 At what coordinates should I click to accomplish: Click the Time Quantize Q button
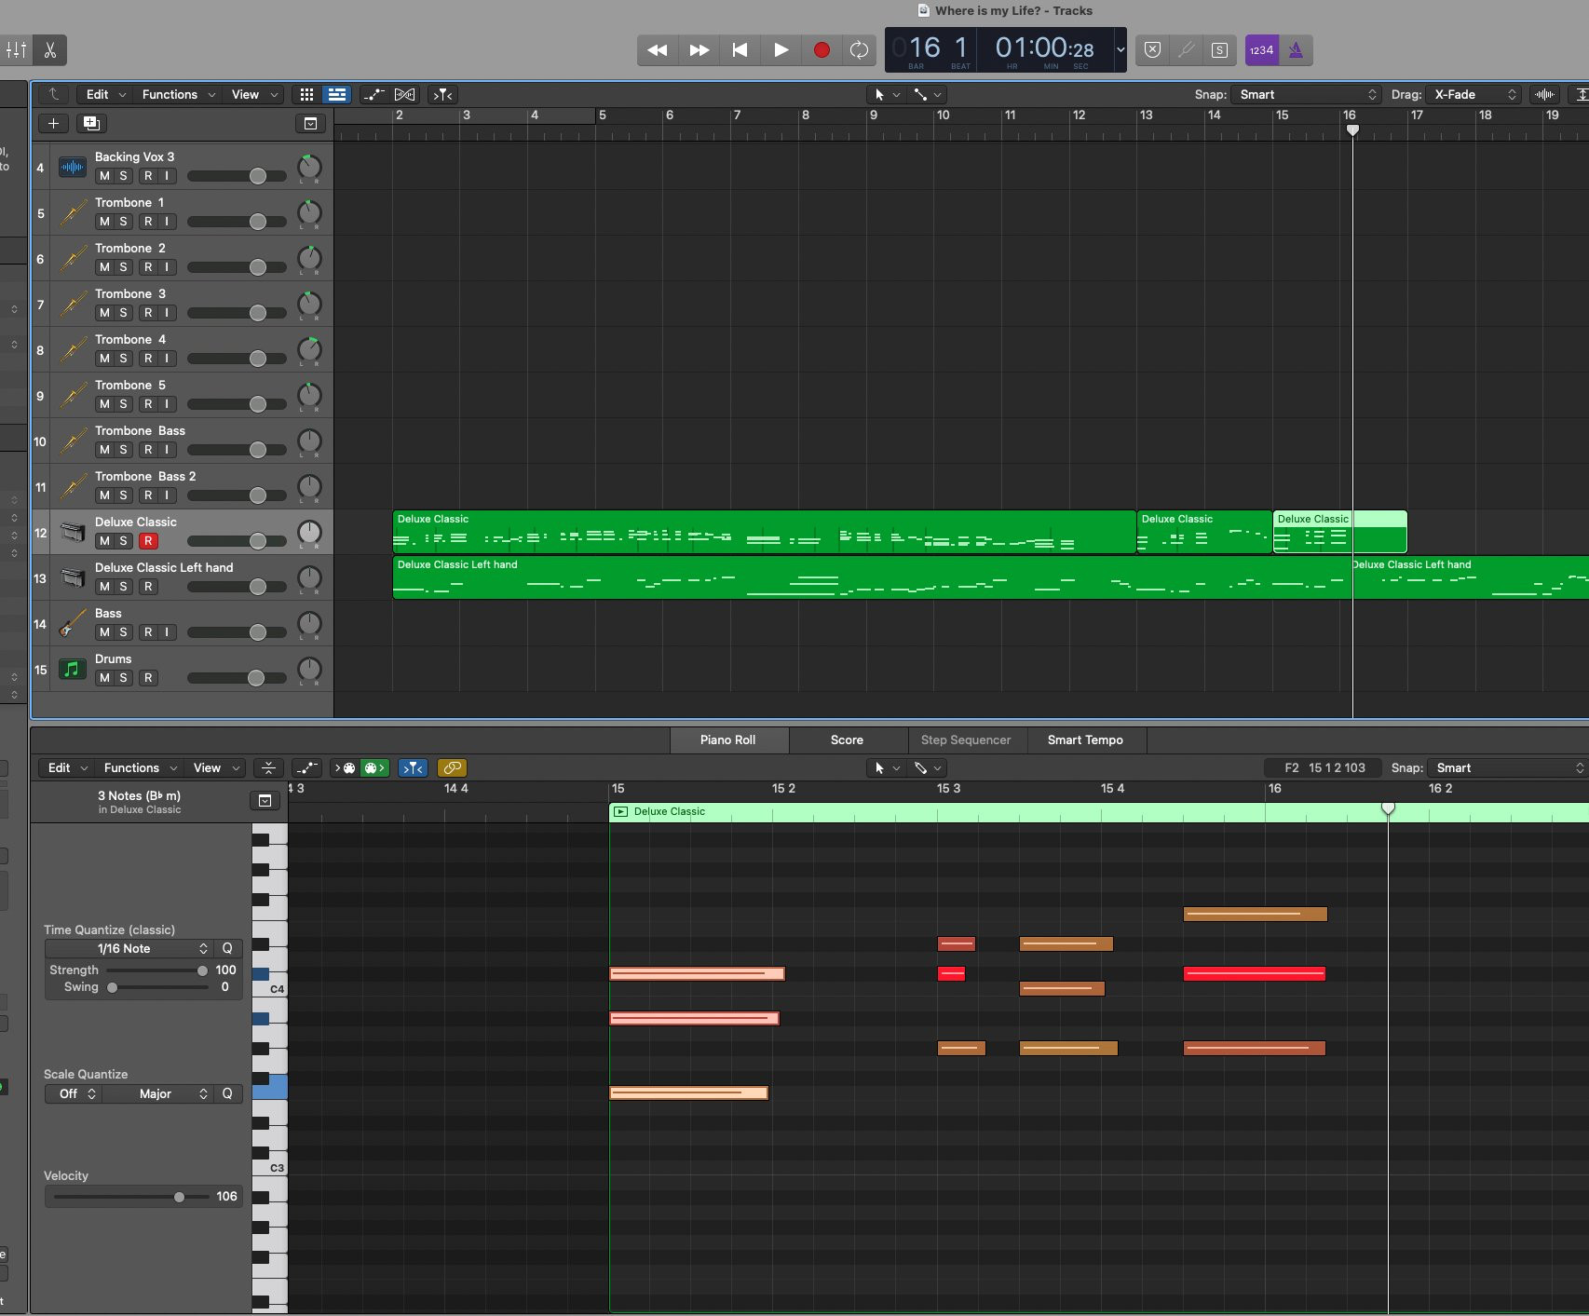[x=227, y=948]
